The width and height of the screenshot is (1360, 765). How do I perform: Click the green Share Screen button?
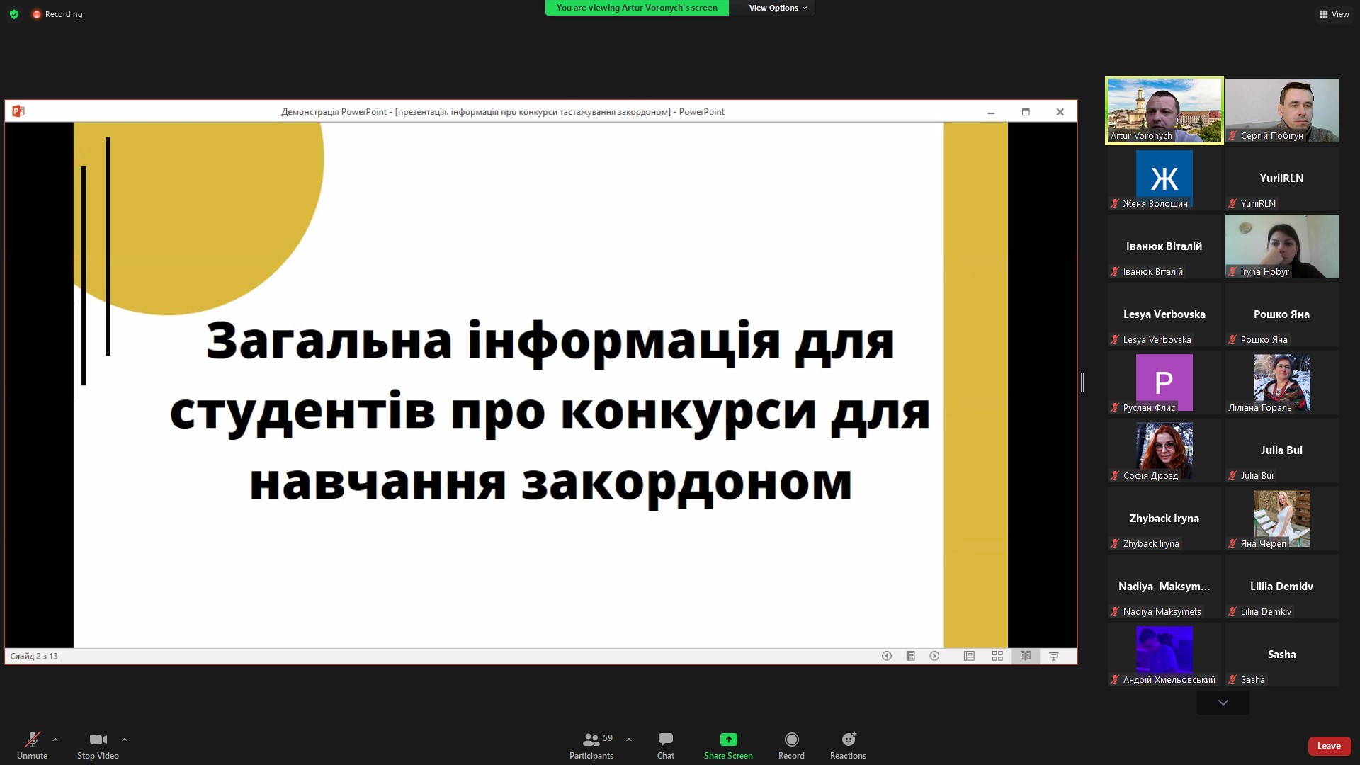click(727, 745)
